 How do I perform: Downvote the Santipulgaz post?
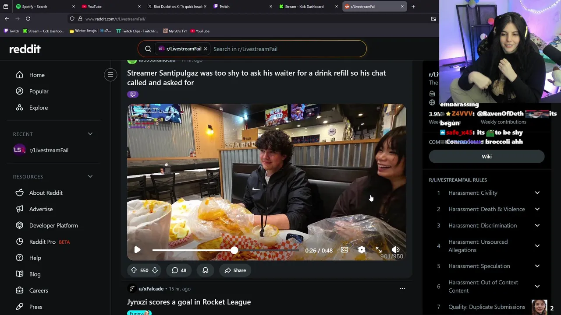(x=155, y=270)
